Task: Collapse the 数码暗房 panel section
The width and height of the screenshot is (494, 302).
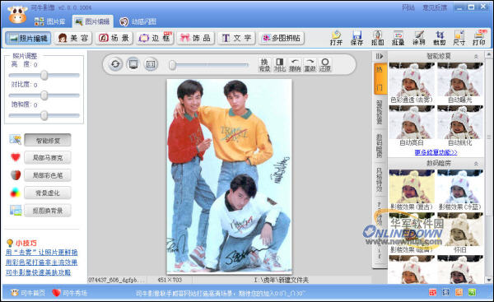Action: coord(476,164)
